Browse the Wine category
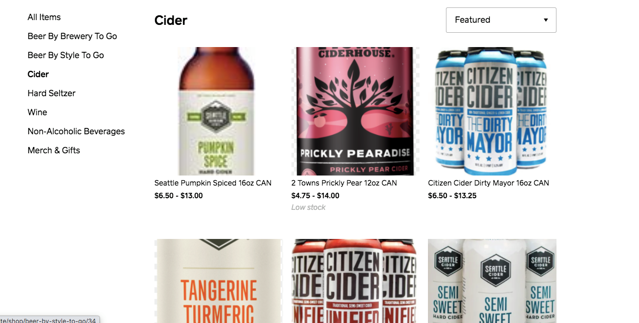The image size is (639, 323). pyautogui.click(x=37, y=112)
